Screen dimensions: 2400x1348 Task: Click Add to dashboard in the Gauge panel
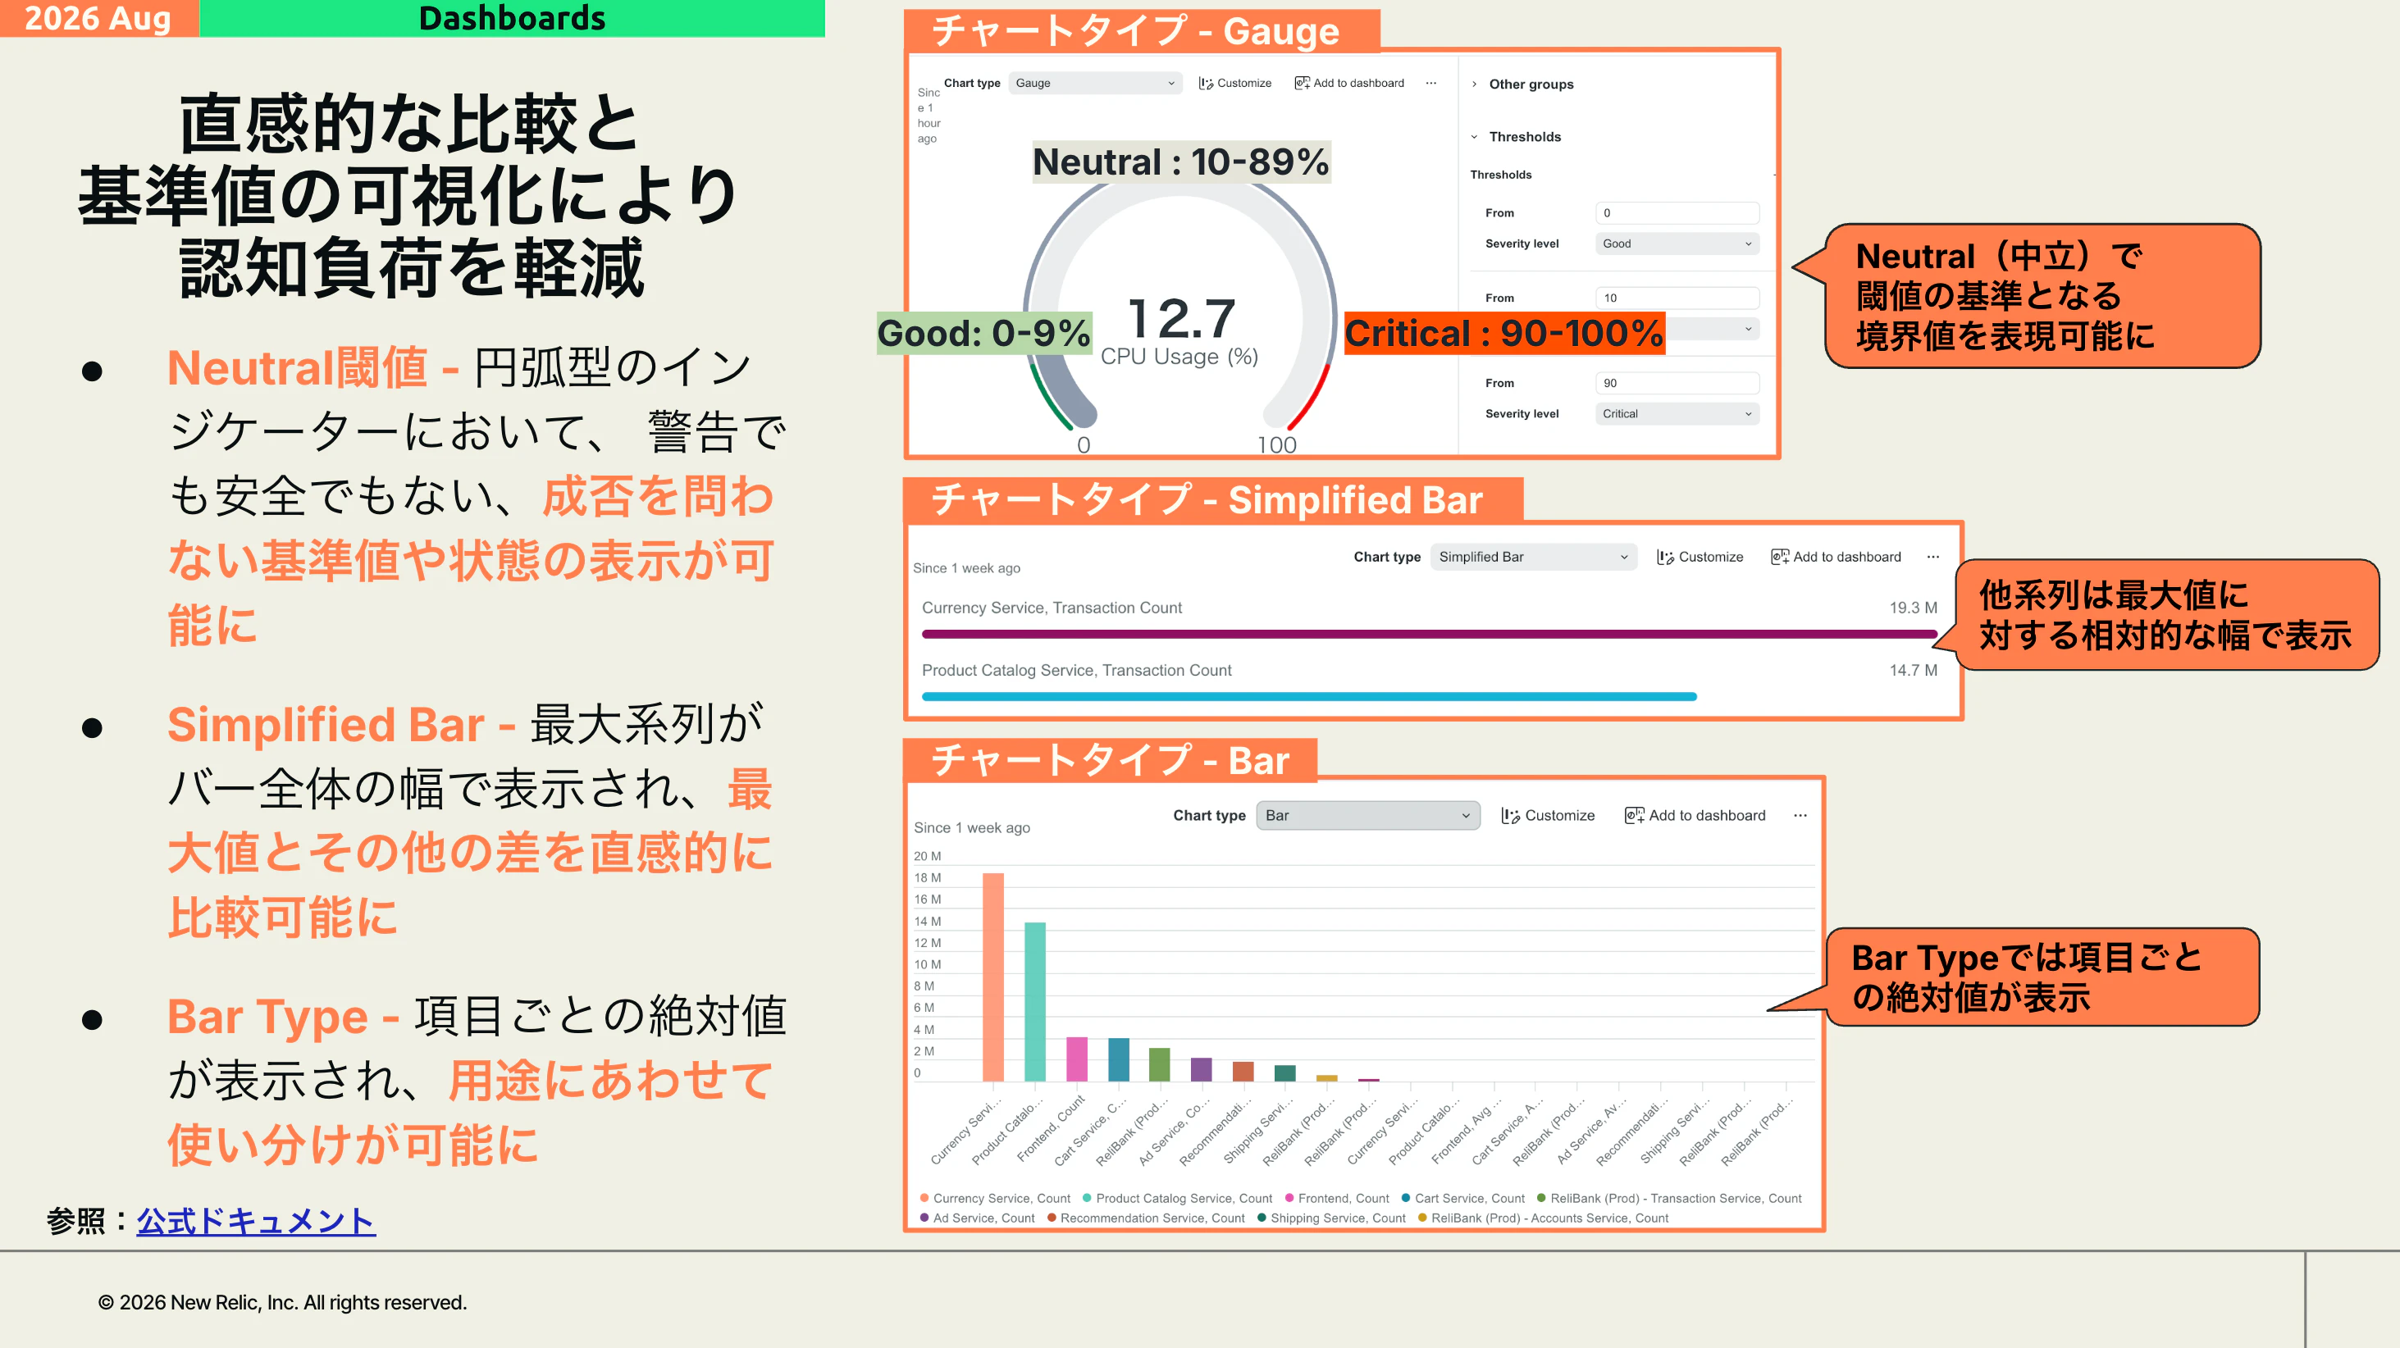point(1349,83)
